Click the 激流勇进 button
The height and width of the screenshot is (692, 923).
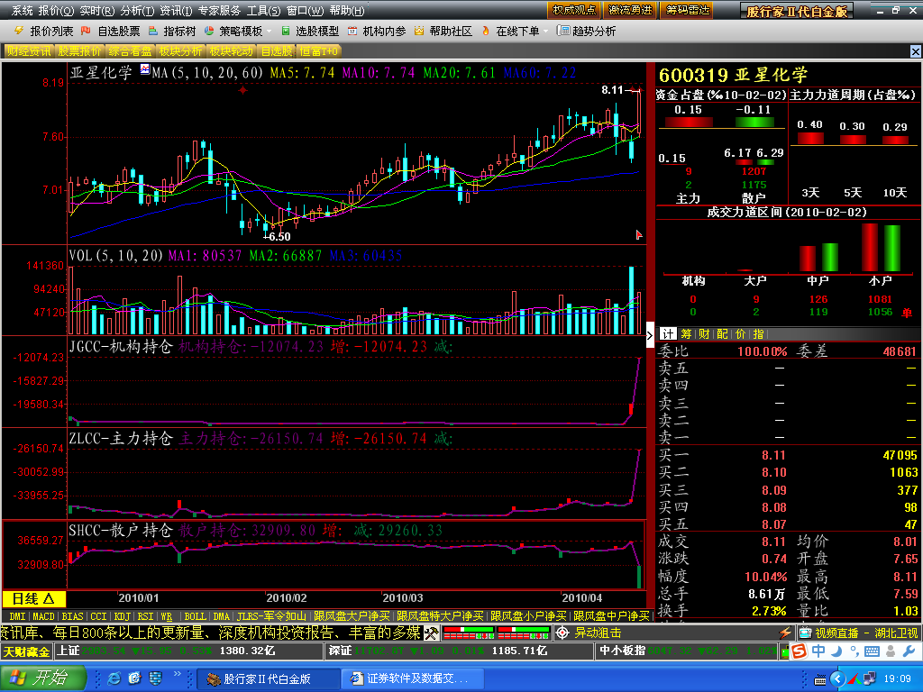click(x=630, y=10)
